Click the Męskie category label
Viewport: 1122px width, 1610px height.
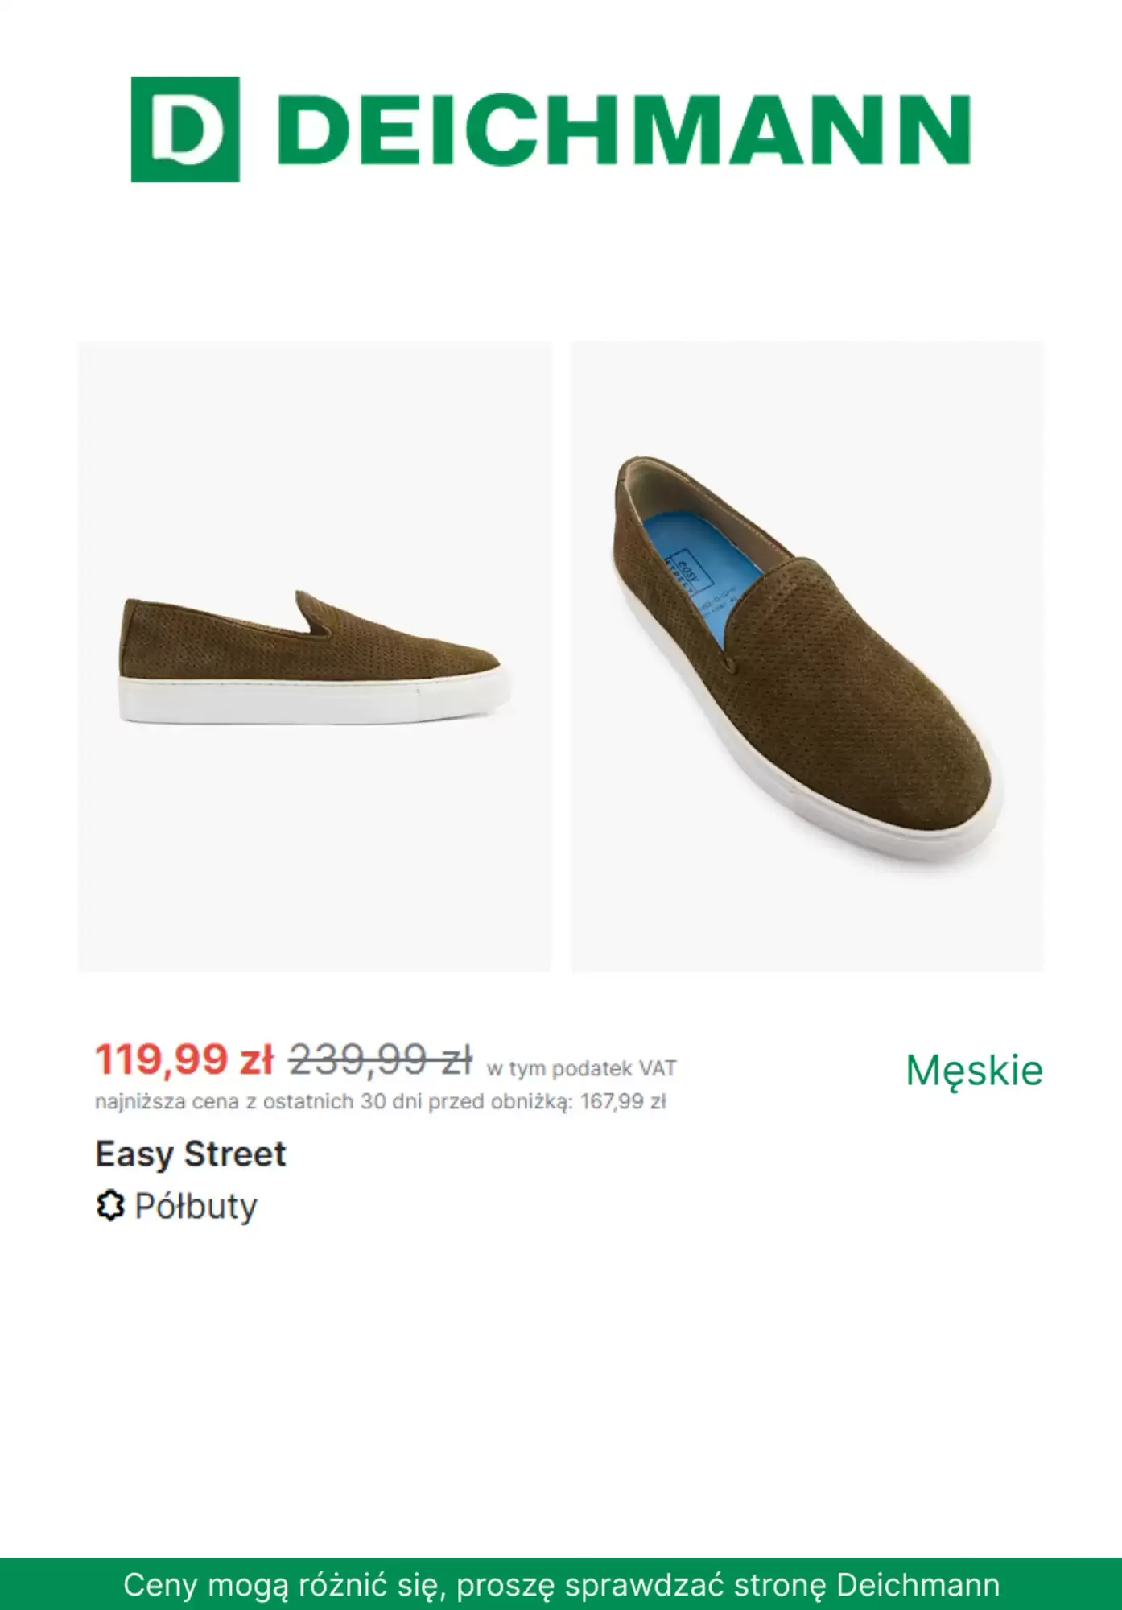[974, 1070]
